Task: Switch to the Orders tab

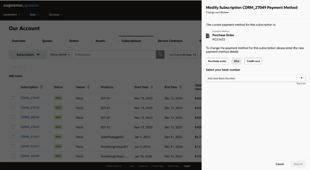Action: tap(74, 41)
